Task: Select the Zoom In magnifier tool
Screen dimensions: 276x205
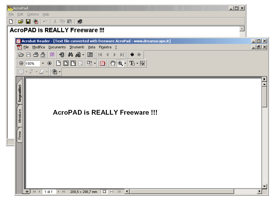Action: 120,63
